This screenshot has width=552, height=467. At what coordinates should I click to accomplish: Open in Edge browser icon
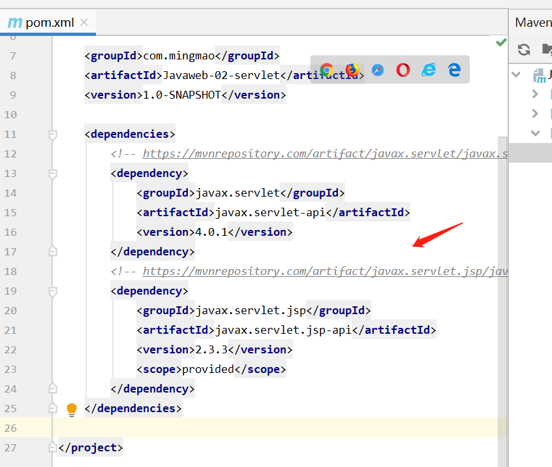pyautogui.click(x=454, y=70)
